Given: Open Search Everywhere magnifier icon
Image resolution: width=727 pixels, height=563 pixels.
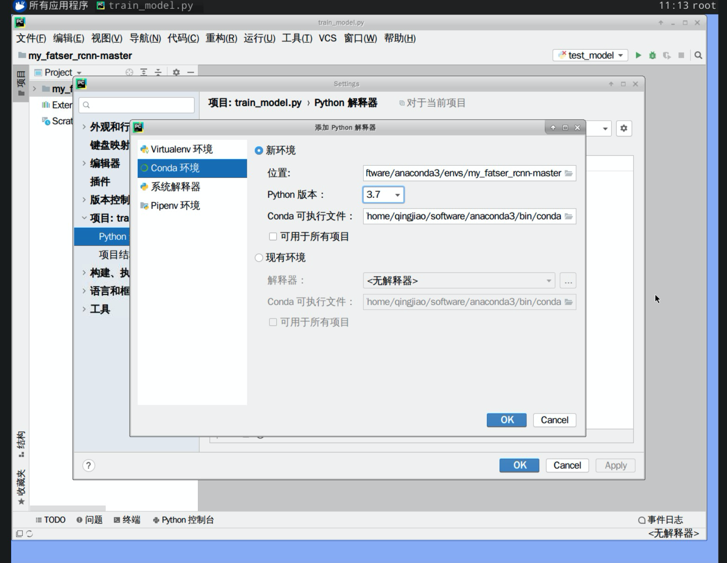Looking at the screenshot, I should coord(698,55).
